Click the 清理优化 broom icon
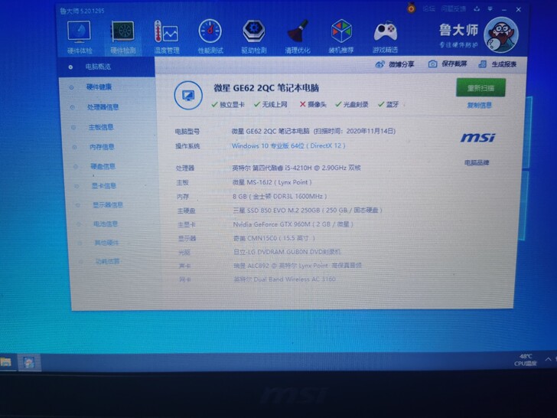The width and height of the screenshot is (557, 418). click(298, 38)
